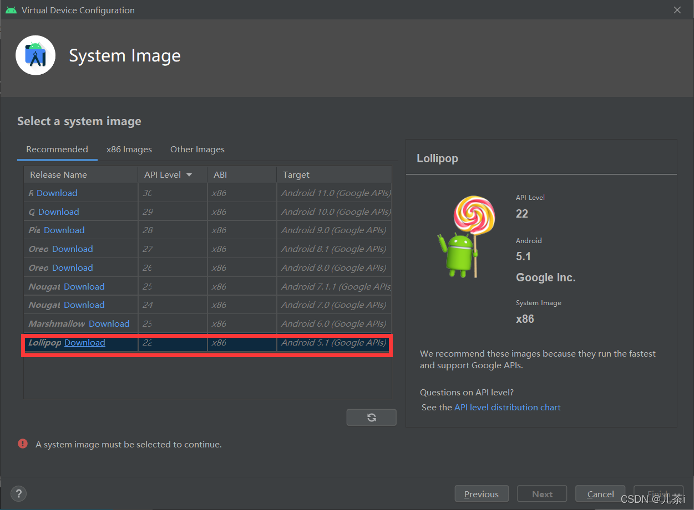Click the API level 23 cell
Screen dimensions: 694x510
[173, 324]
